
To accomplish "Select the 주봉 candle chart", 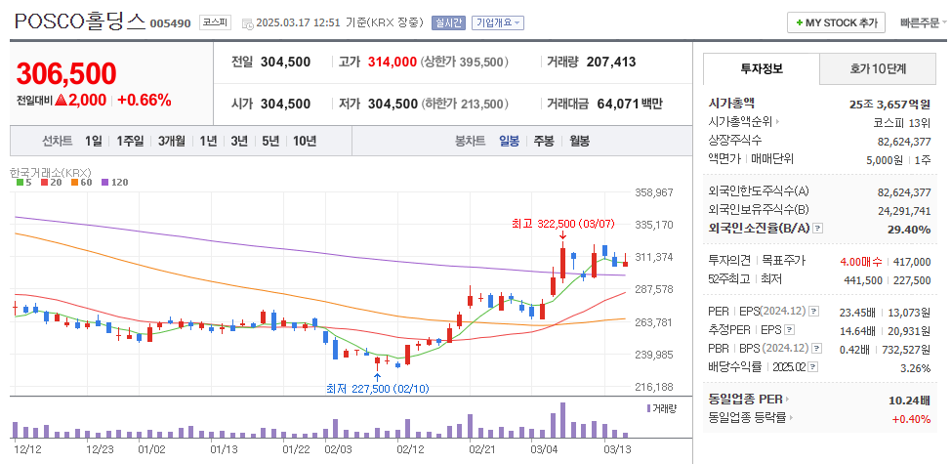I will click(544, 142).
